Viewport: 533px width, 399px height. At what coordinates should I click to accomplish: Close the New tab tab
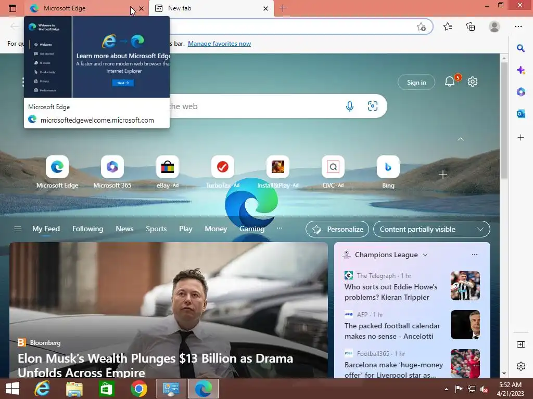pos(266,8)
